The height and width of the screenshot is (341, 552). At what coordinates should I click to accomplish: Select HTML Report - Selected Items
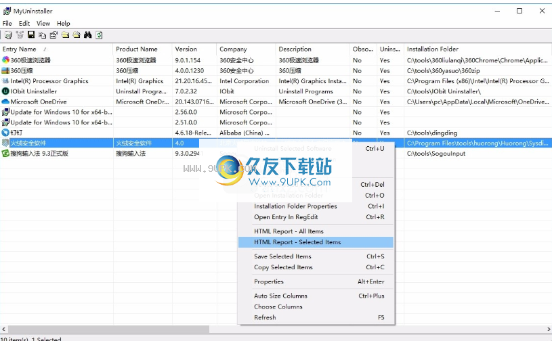tap(316, 242)
